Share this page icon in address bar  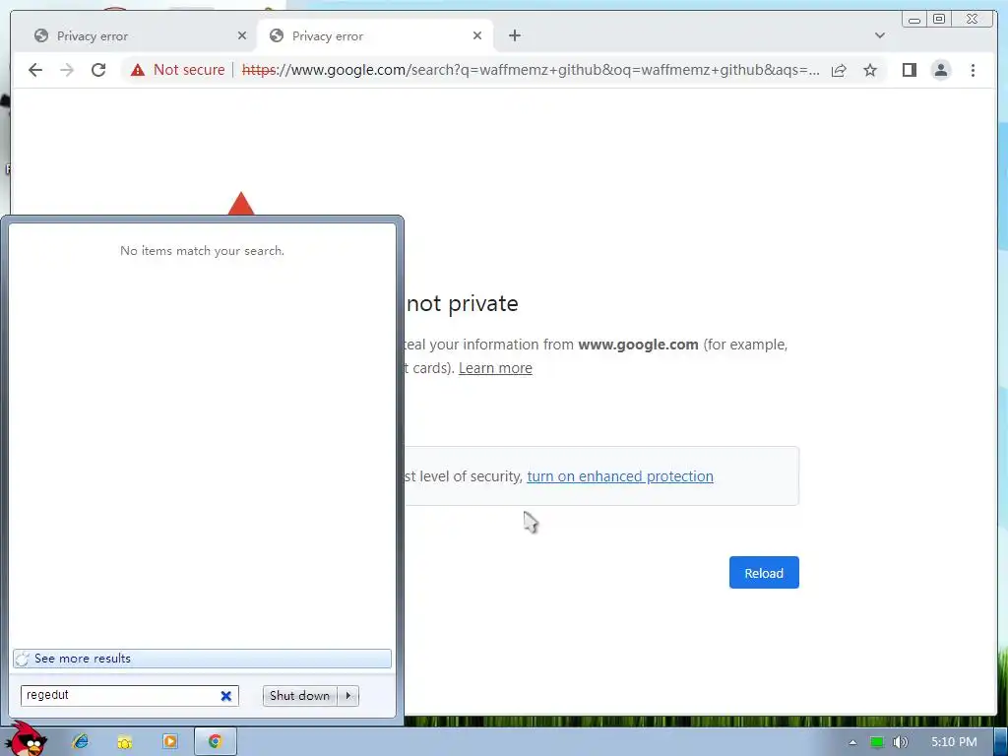[839, 70]
